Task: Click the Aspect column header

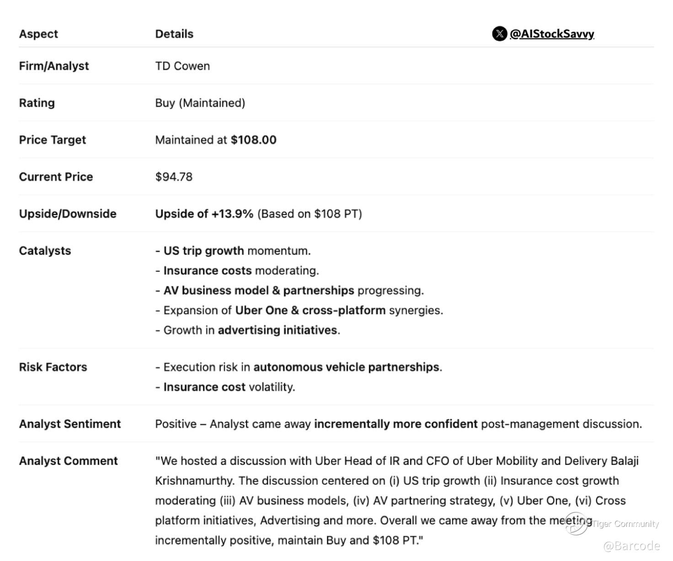Action: click(x=38, y=34)
